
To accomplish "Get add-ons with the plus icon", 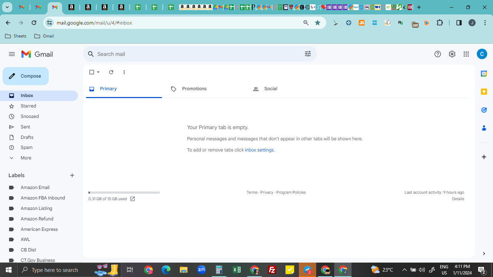I will pos(484,157).
